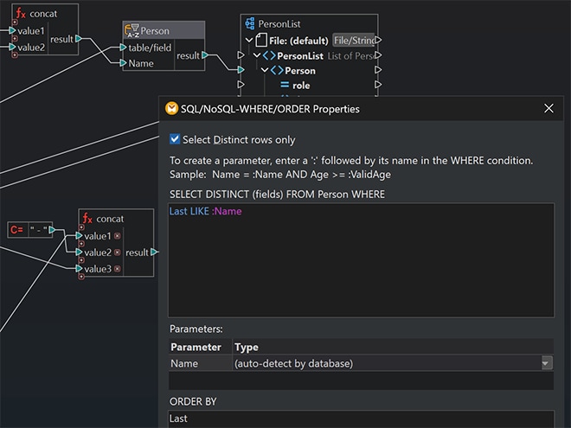Click the PersonList element brackets icon
The width and height of the screenshot is (571, 428).
269,55
